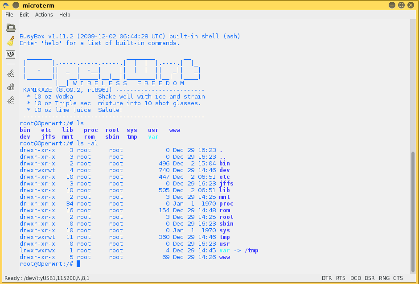Toggle the RTS line indicator

(341, 278)
